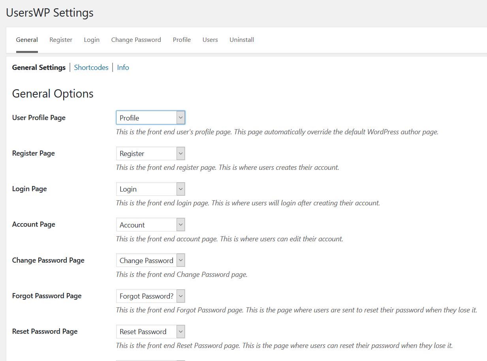Open the Register settings tab

pyautogui.click(x=61, y=40)
